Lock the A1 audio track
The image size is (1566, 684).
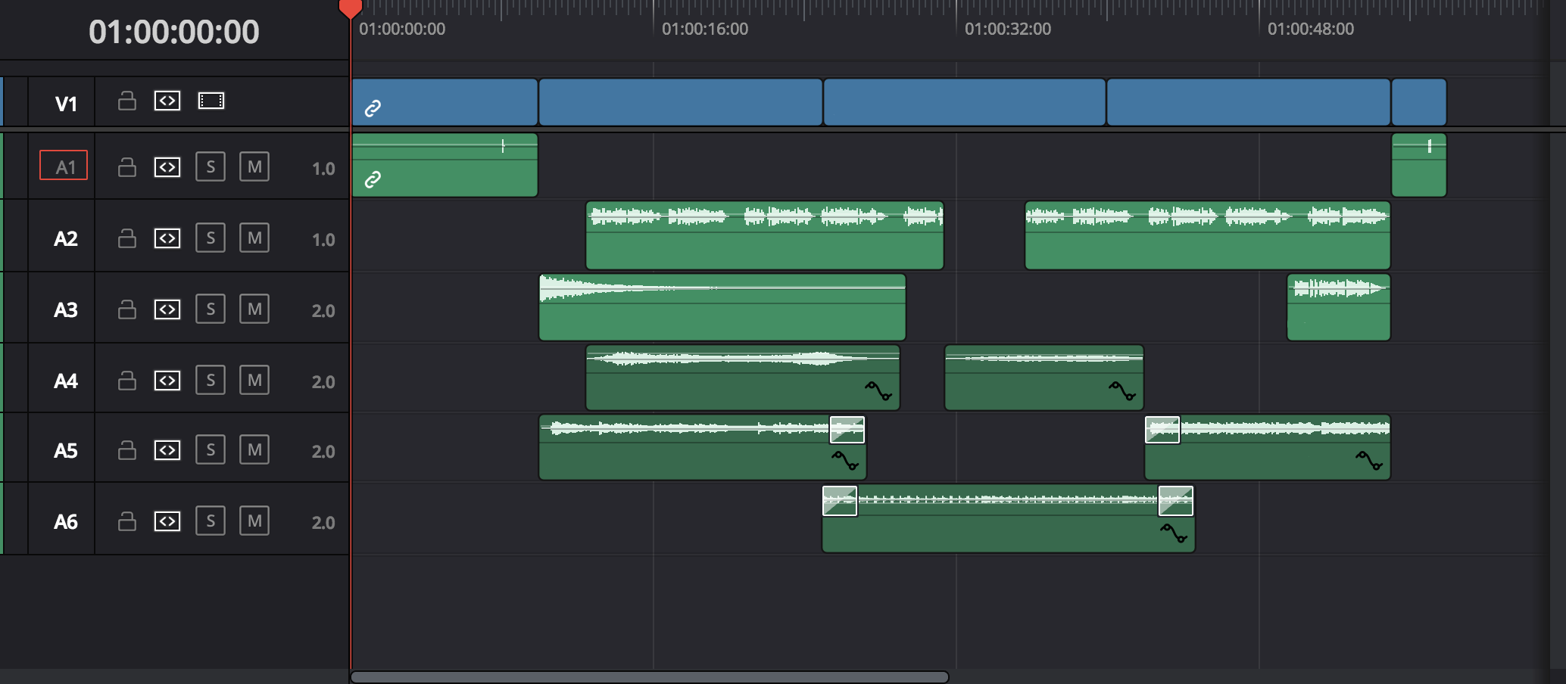pos(127,167)
